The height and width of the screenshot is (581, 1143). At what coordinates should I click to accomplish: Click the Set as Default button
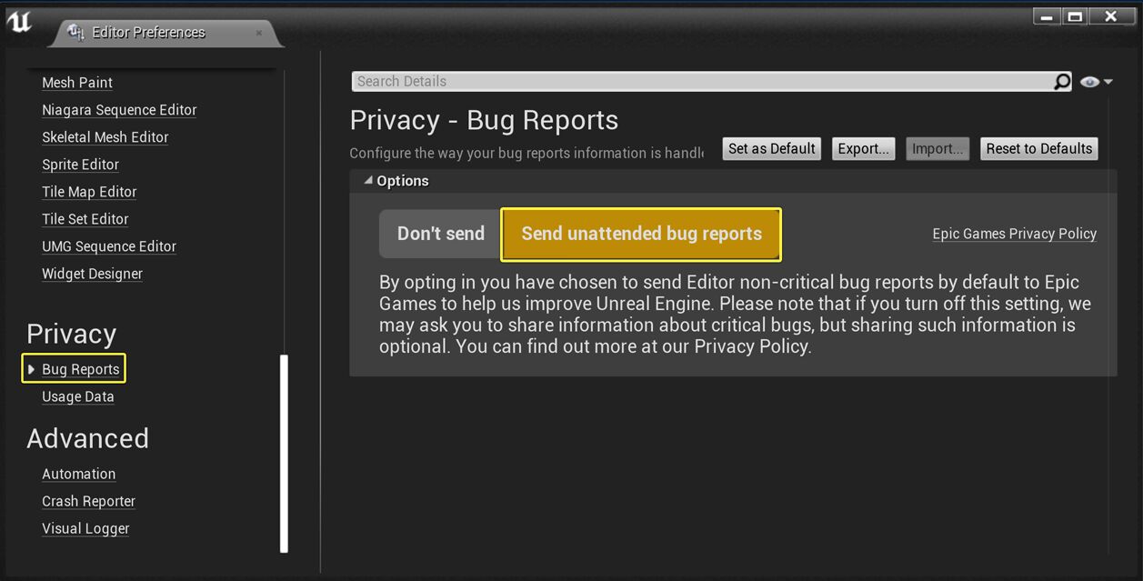[771, 148]
